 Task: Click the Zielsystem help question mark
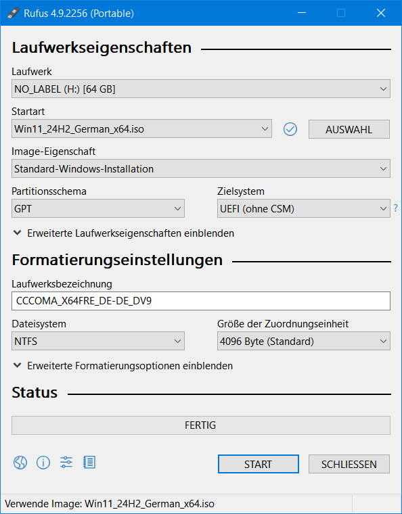pos(395,208)
